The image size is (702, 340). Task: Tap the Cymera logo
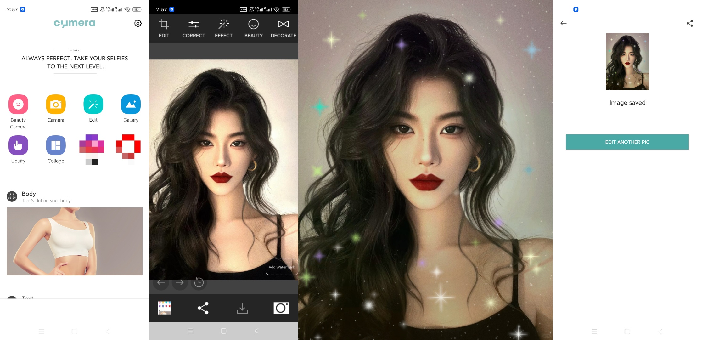tap(75, 23)
